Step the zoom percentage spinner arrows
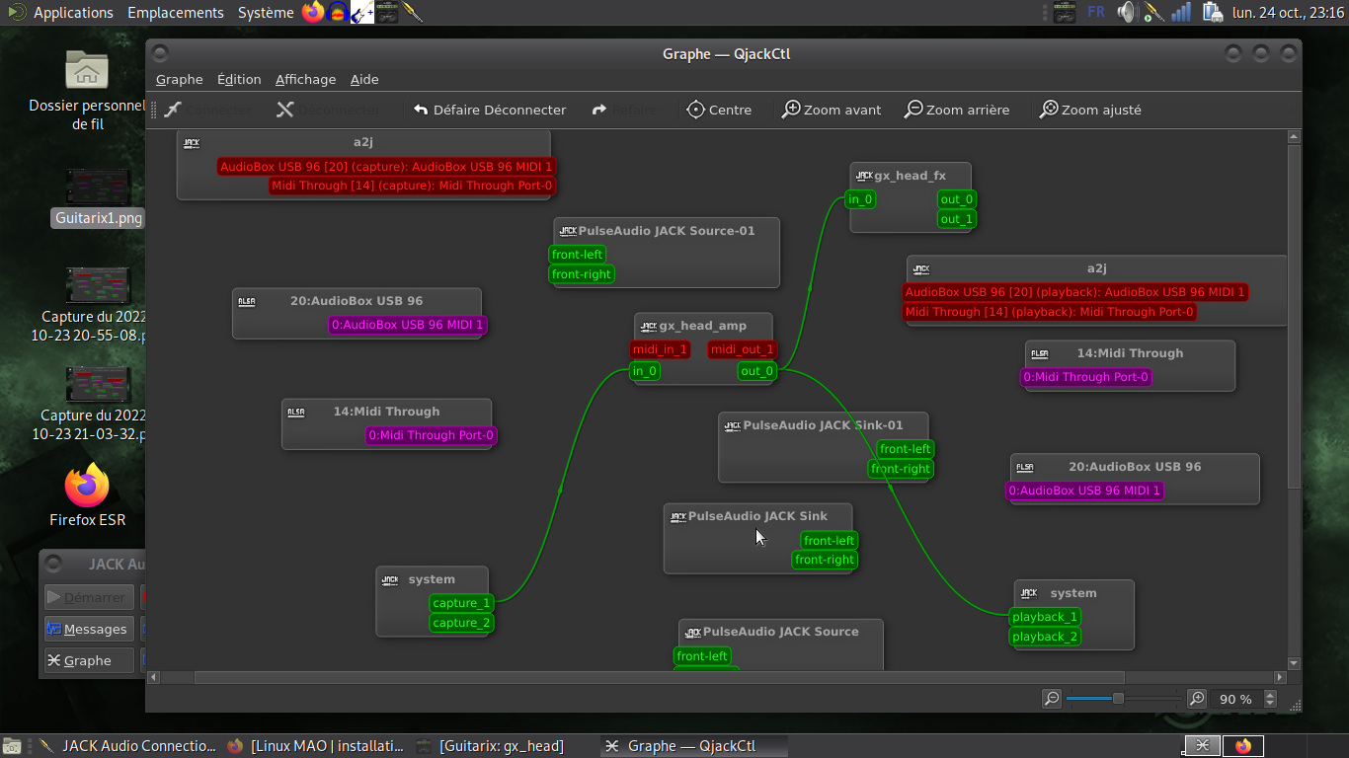This screenshot has width=1349, height=758. (1271, 699)
